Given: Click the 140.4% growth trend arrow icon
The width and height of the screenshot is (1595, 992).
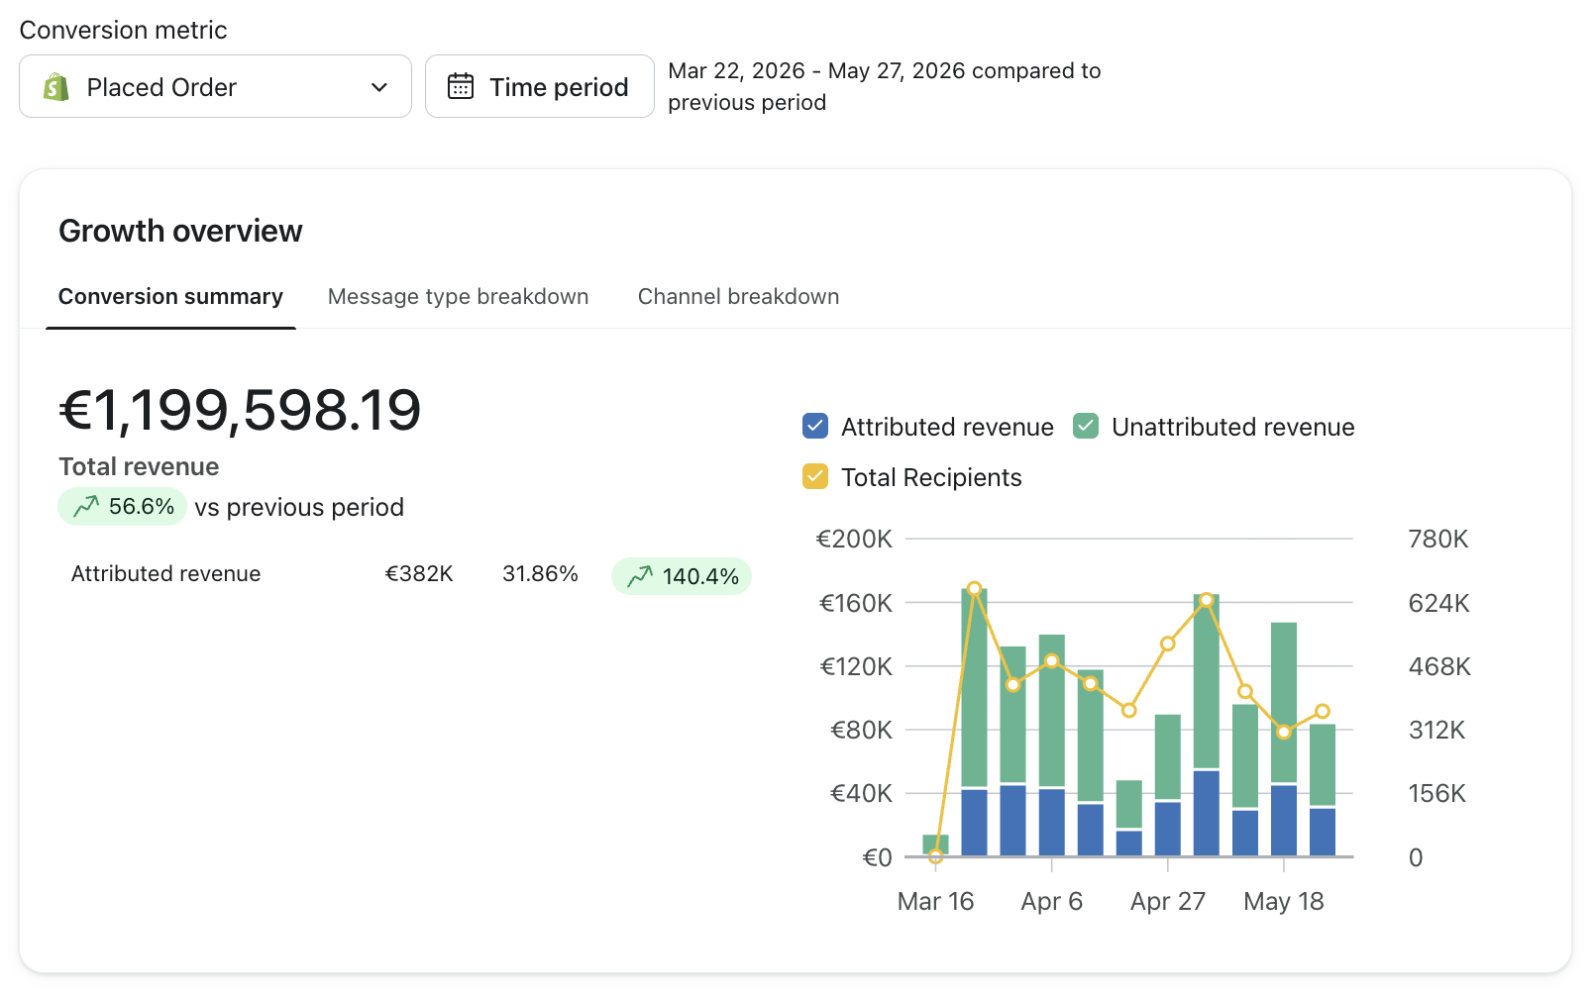Looking at the screenshot, I should pyautogui.click(x=640, y=575).
